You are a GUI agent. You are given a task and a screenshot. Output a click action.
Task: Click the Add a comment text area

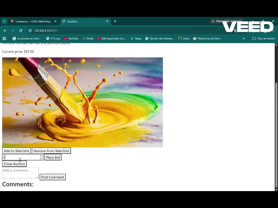[x=20, y=172]
